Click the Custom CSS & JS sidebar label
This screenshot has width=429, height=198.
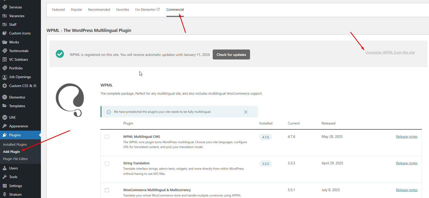click(x=23, y=86)
